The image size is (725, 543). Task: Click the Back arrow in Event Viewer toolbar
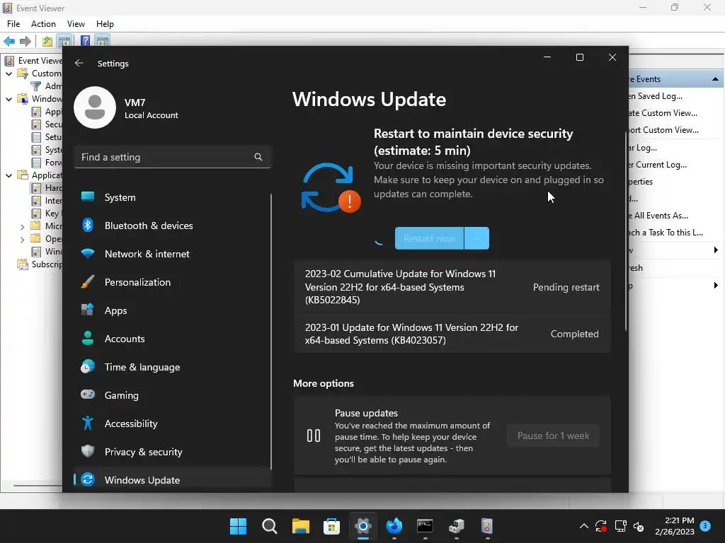coord(9,41)
